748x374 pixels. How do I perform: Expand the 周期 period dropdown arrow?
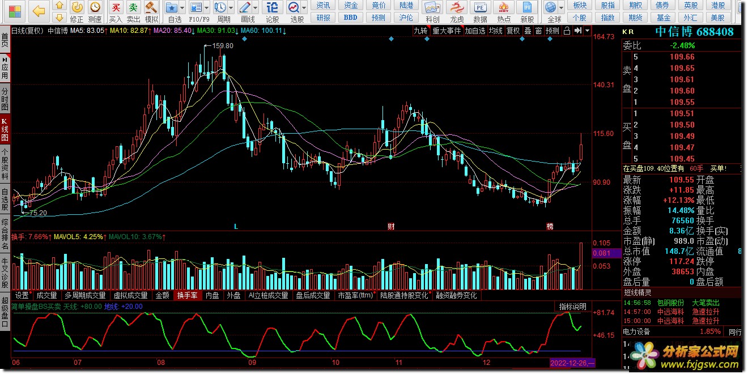point(231,8)
